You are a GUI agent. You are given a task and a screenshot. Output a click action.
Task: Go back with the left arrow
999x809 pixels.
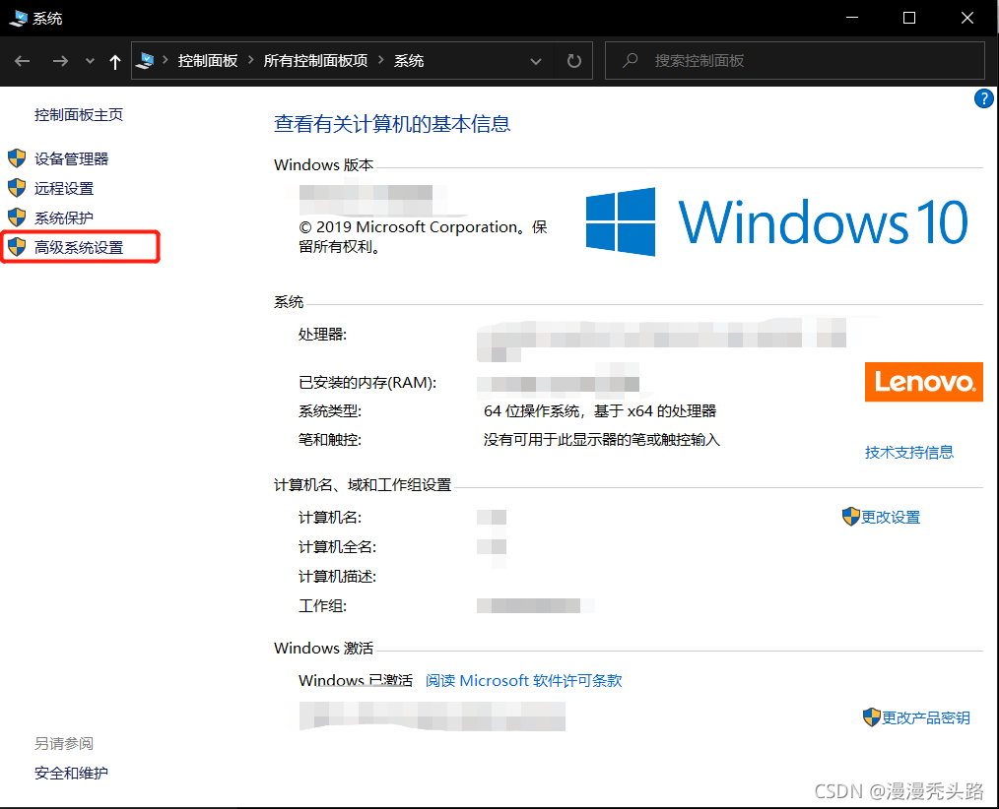[23, 61]
